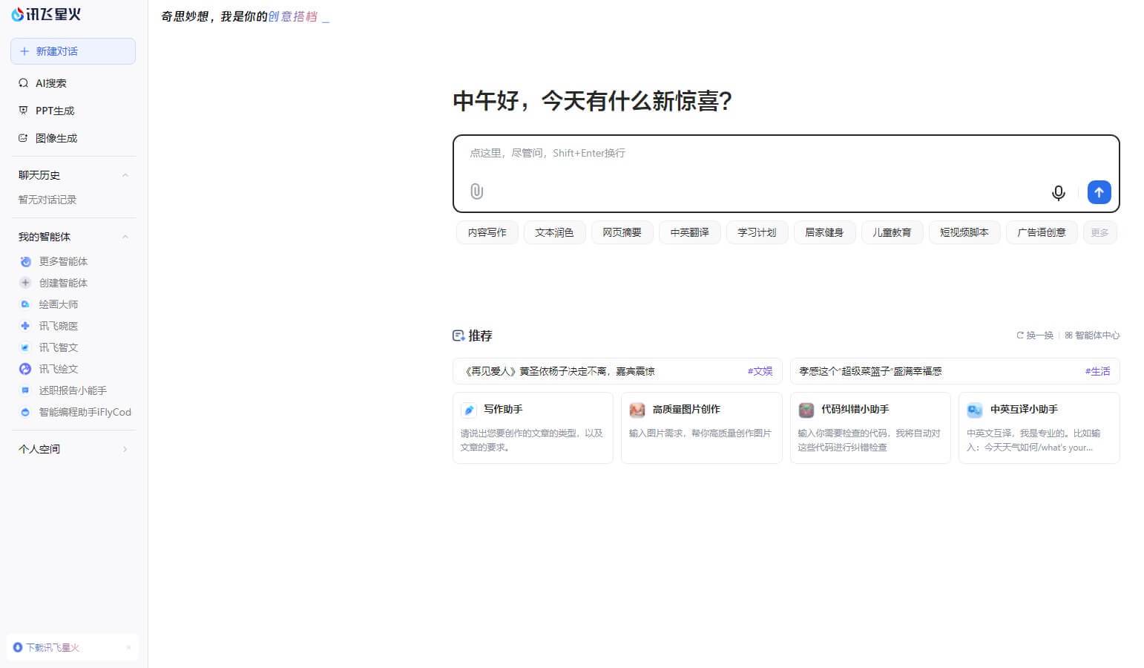
Task: Open 述职报告小能手 agent in sidebar
Action: pos(73,390)
